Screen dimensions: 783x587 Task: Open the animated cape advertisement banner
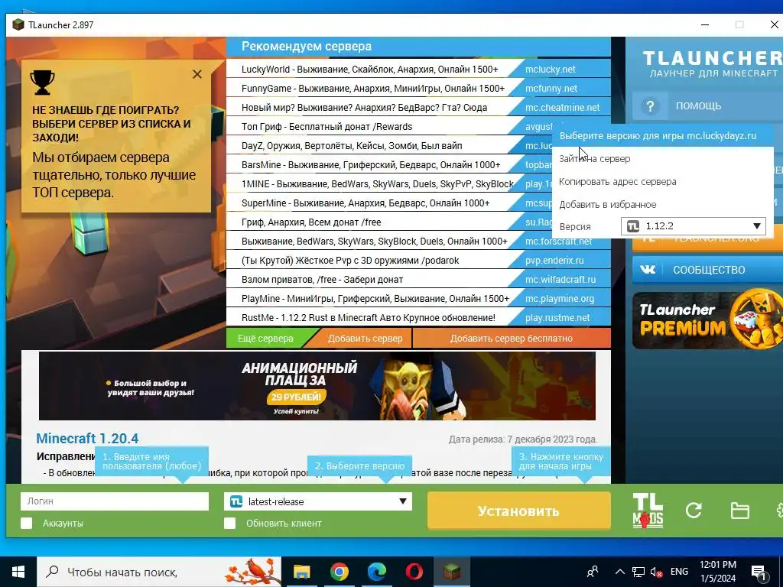pyautogui.click(x=317, y=386)
